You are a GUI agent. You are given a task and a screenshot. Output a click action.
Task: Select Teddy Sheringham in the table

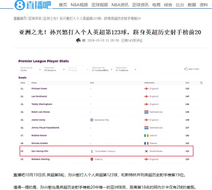[x=42, y=104]
